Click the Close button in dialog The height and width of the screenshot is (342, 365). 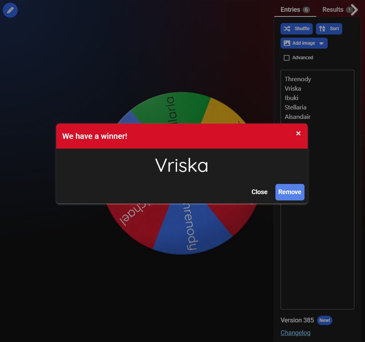coord(259,192)
